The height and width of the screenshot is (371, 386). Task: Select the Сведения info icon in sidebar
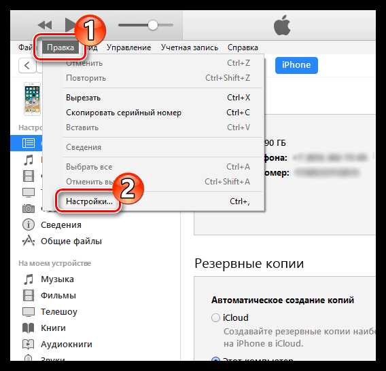[29, 224]
